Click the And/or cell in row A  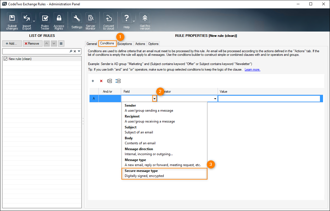tap(110, 99)
